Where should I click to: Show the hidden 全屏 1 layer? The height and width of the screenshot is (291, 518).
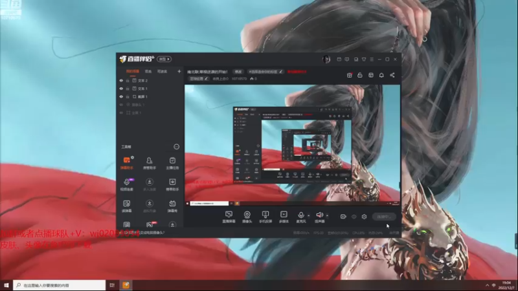click(121, 113)
